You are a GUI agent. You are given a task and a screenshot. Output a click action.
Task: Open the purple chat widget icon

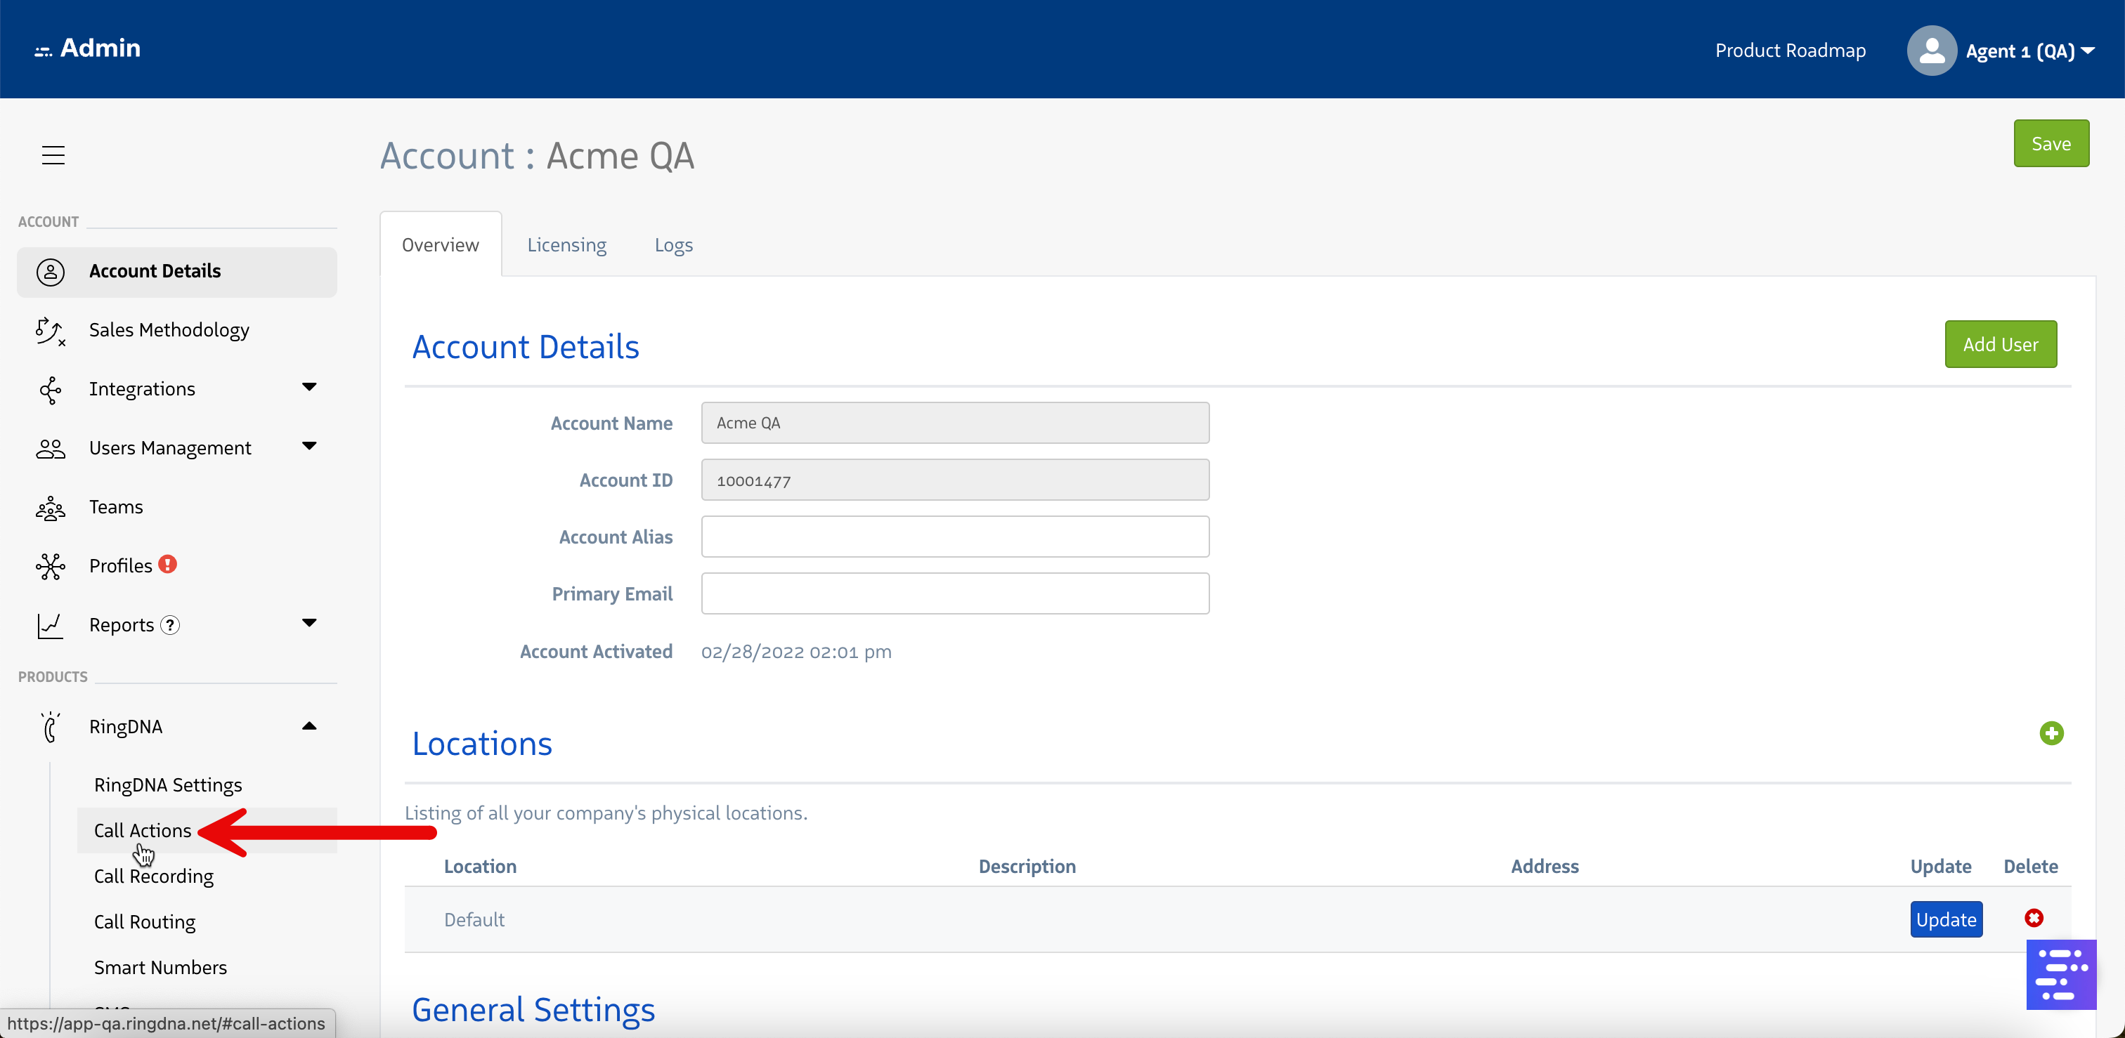point(2060,973)
